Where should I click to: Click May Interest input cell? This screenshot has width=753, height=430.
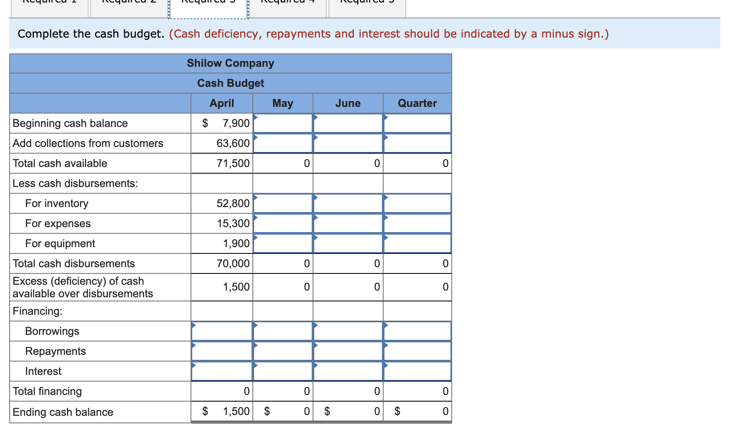(283, 371)
